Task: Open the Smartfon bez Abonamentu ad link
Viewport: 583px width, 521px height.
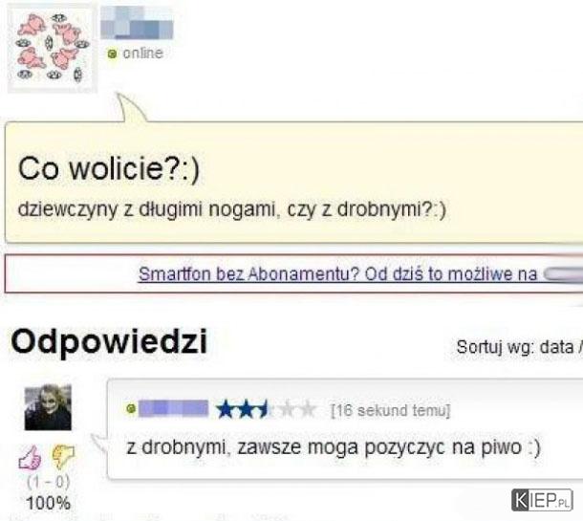Action: [x=337, y=274]
